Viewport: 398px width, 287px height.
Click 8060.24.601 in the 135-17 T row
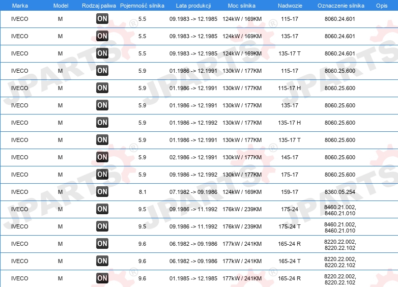[x=340, y=53]
